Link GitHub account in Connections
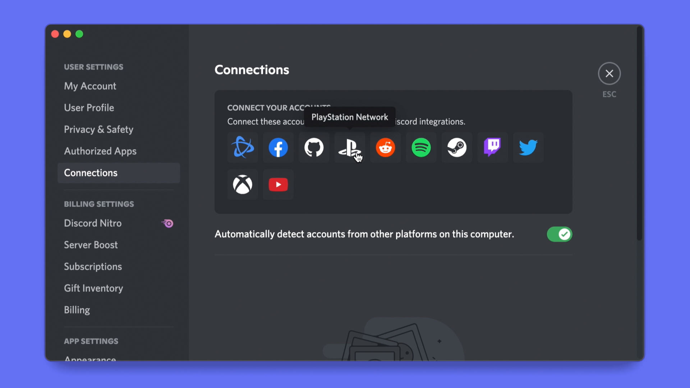The width and height of the screenshot is (690, 388). (x=314, y=147)
